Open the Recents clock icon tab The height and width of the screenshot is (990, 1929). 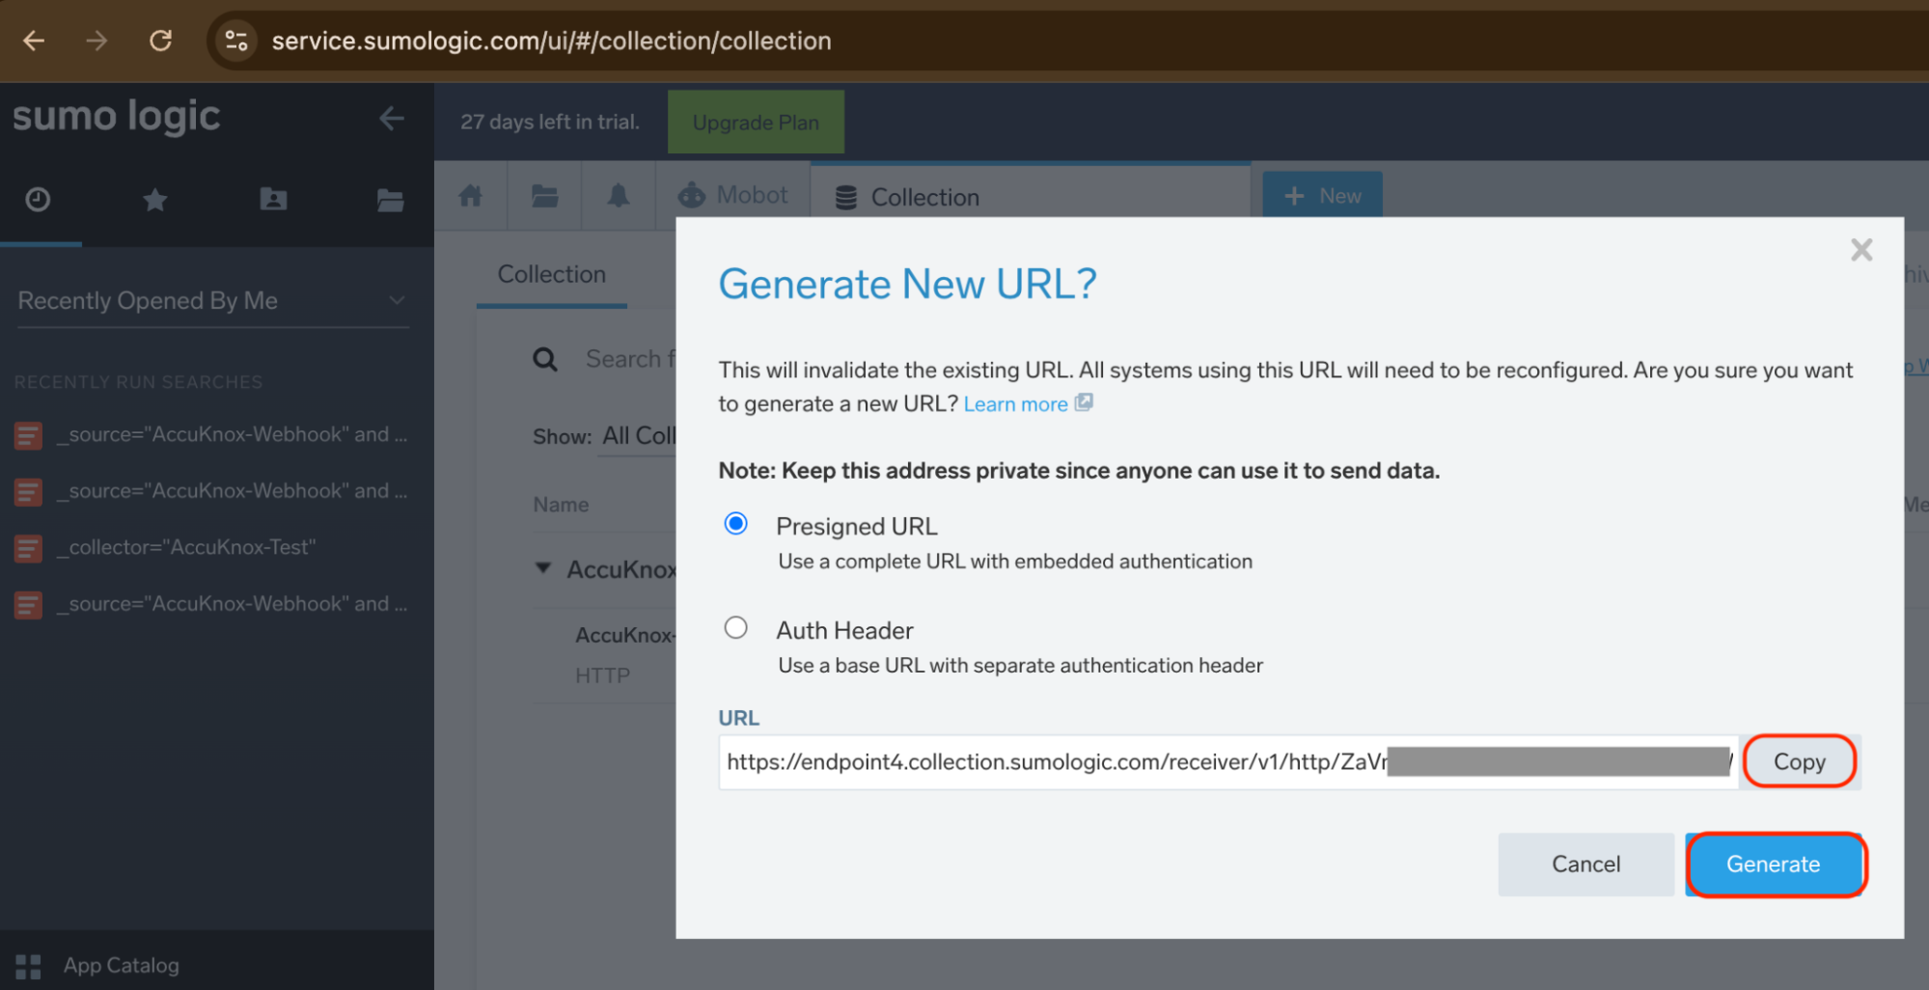pos(38,200)
